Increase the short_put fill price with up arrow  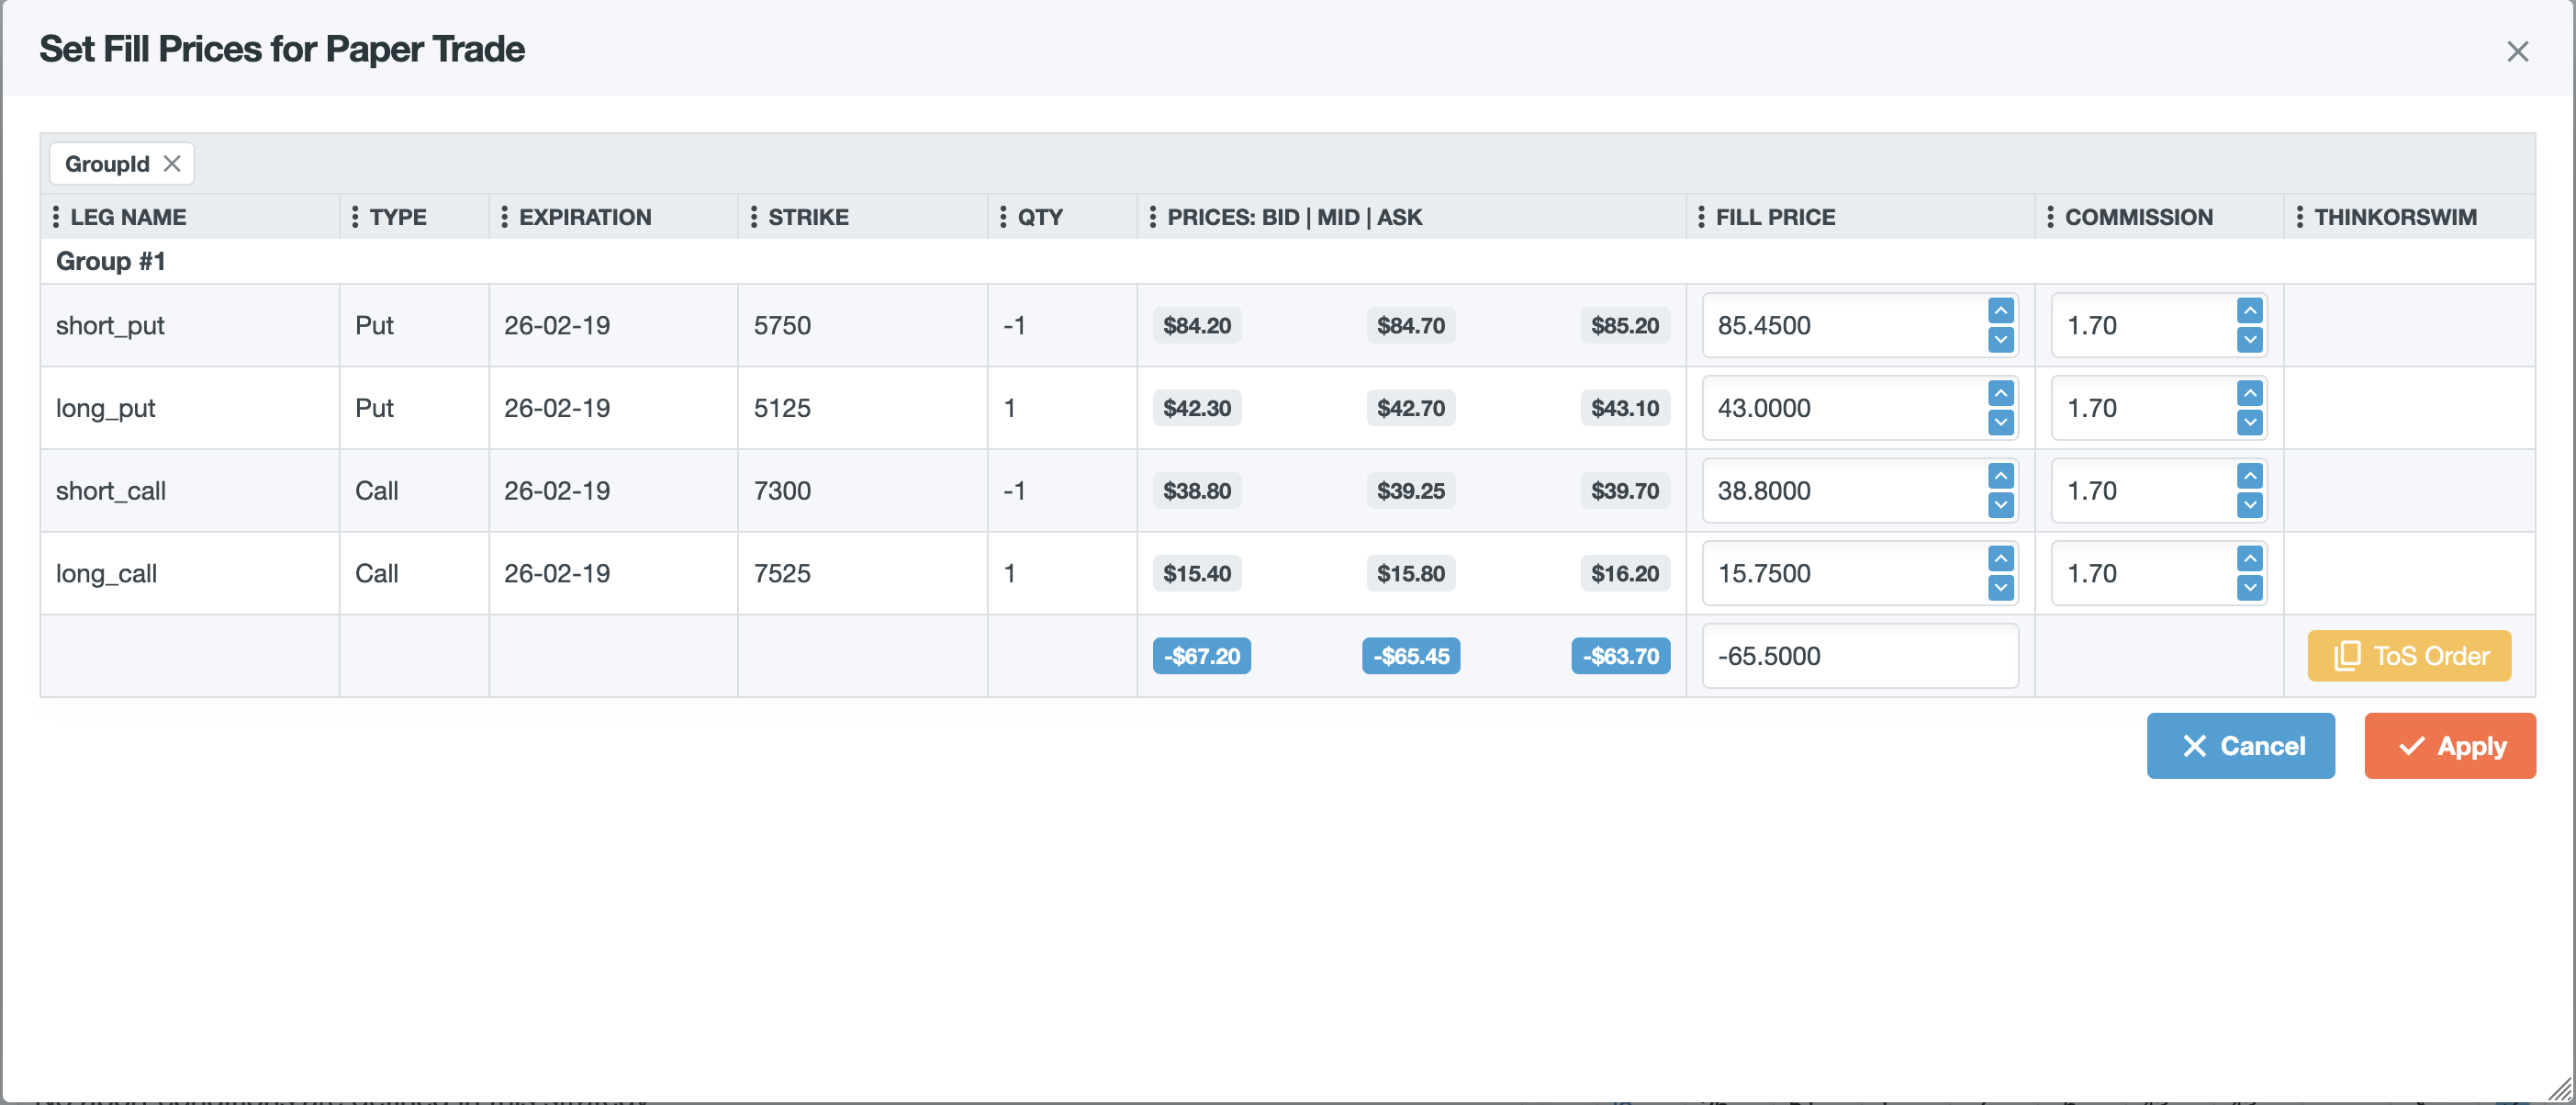coord(2000,310)
